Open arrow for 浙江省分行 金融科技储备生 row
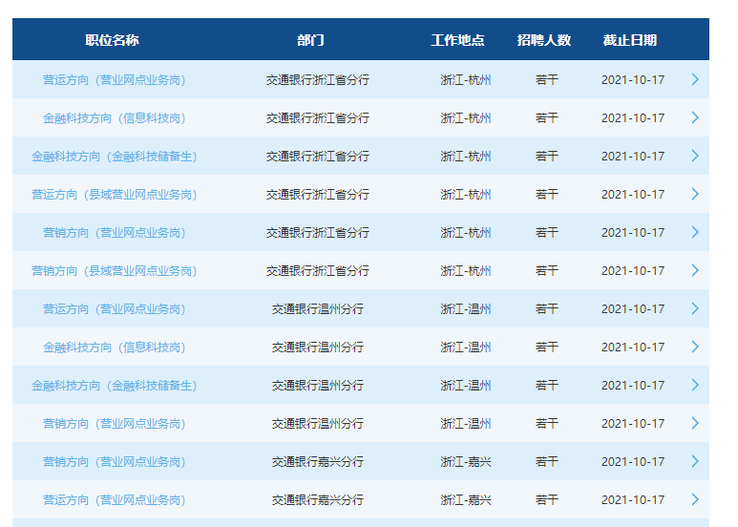Image resolution: width=738 pixels, height=527 pixels. click(x=694, y=156)
